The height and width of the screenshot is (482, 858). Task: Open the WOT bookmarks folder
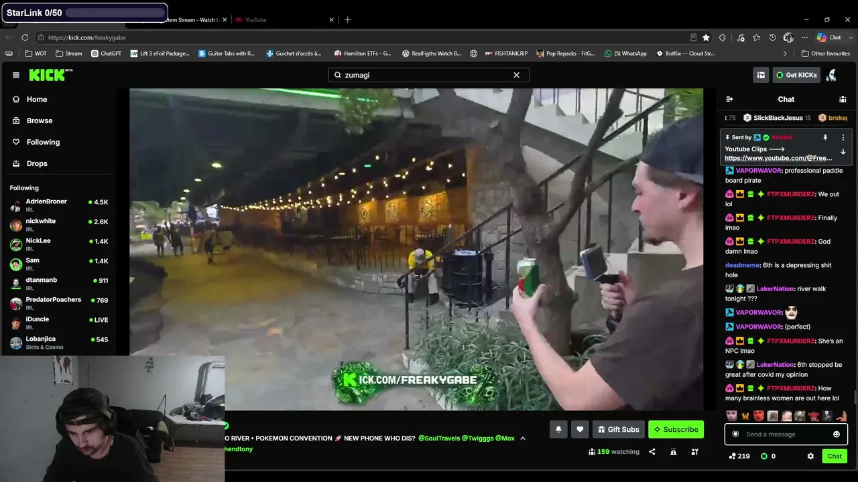(x=36, y=54)
